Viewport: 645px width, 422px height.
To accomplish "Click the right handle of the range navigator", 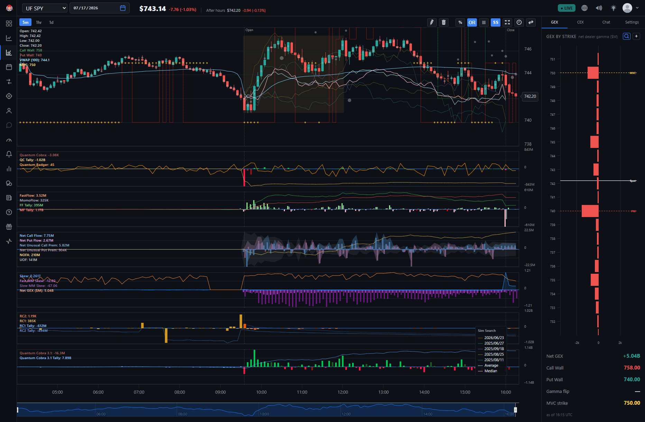I will pos(515,410).
